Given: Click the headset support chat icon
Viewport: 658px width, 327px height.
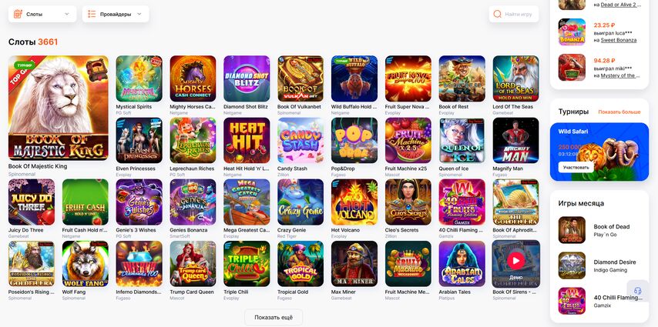Looking at the screenshot, I should 637,291.
